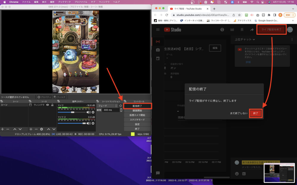
Task: Mute the マイク audio channel
Action: pyautogui.click(x=88, y=112)
